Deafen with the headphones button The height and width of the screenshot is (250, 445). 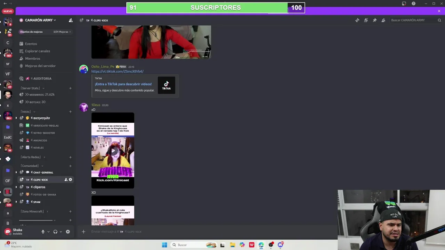tap(55, 232)
